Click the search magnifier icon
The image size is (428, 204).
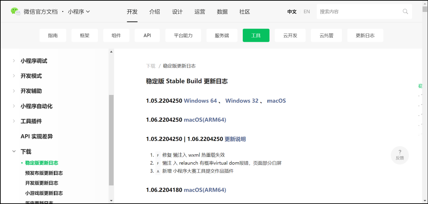coord(405,11)
